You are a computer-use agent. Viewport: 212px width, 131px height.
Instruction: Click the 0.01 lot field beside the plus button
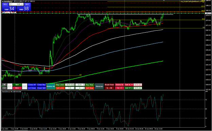click(x=9, y=86)
